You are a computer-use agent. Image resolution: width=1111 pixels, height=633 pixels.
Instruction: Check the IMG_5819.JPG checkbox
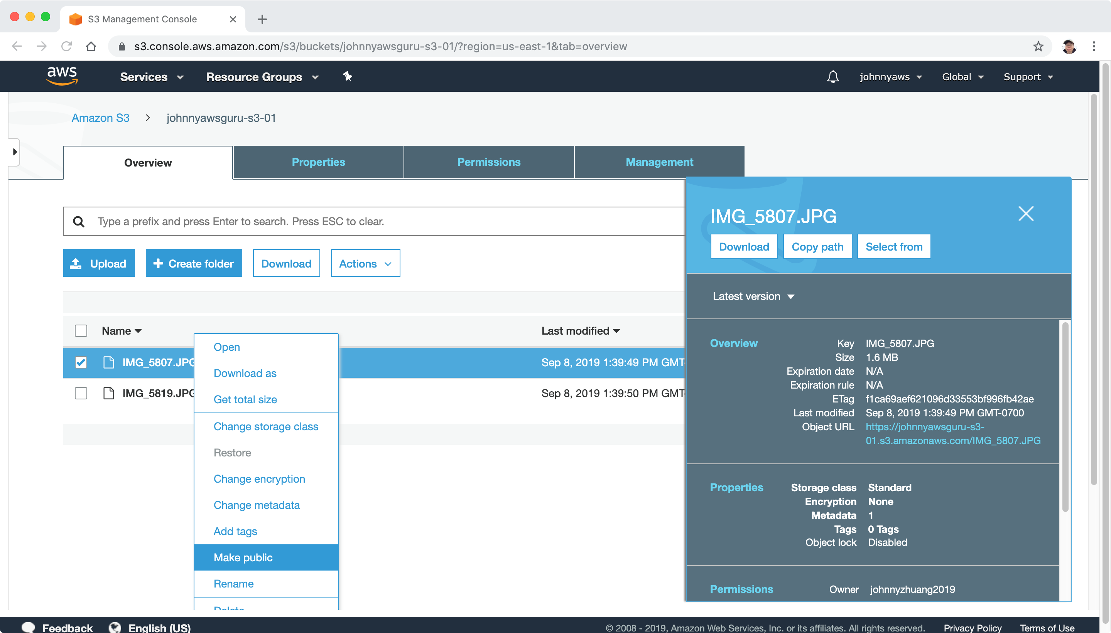point(81,393)
